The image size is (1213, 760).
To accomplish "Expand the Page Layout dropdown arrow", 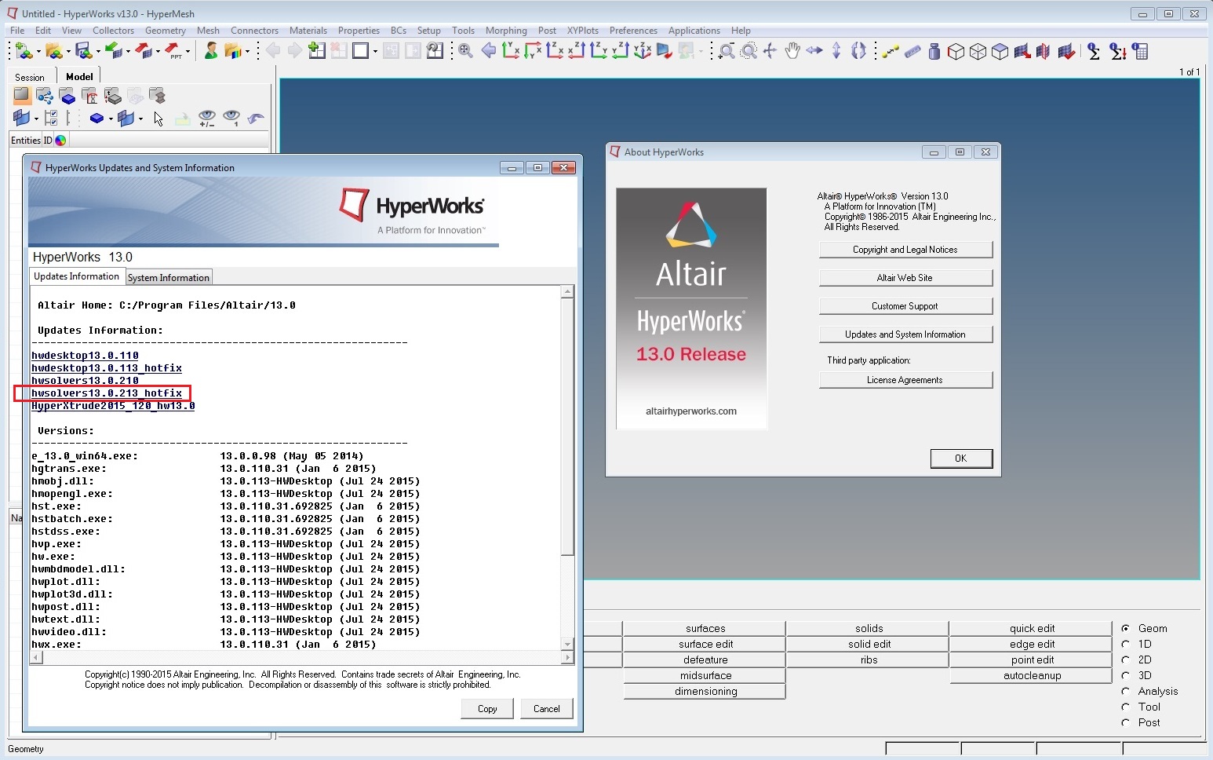I will tap(375, 53).
